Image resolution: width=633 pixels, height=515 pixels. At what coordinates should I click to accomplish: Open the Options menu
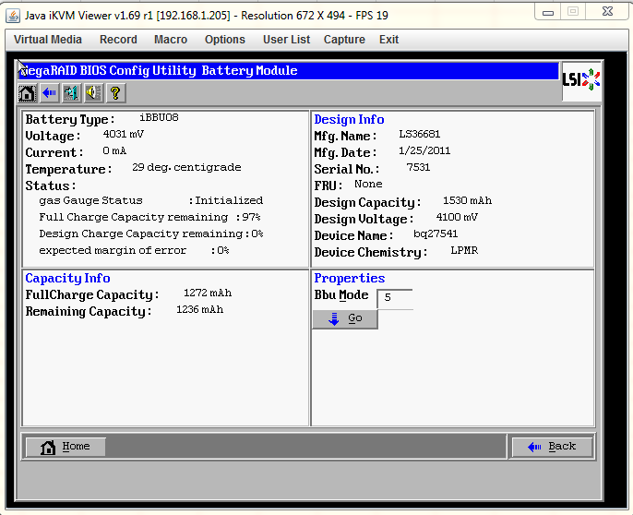225,40
